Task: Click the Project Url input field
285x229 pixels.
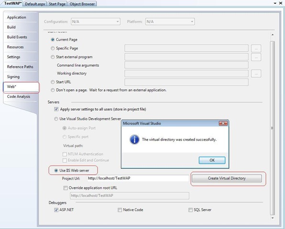Action: pos(138,178)
